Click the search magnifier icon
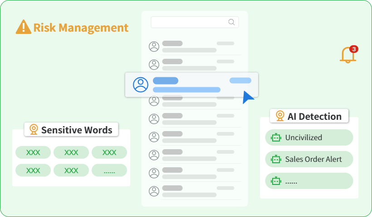 pos(231,22)
